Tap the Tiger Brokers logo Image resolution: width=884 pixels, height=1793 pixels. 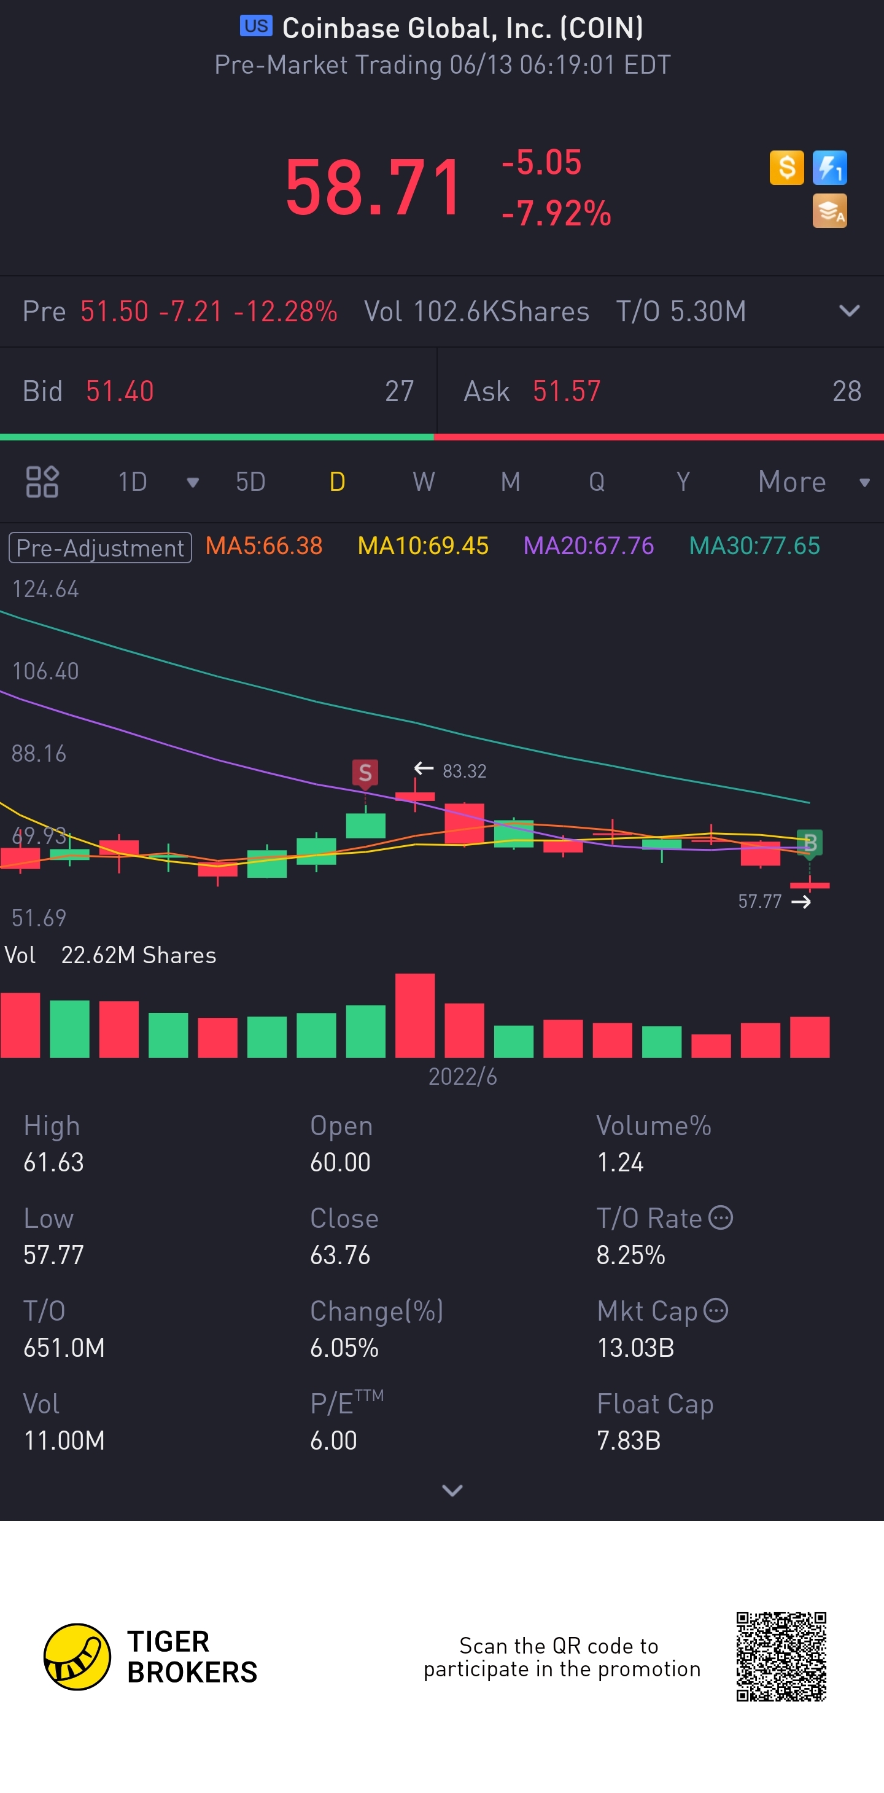click(150, 1657)
